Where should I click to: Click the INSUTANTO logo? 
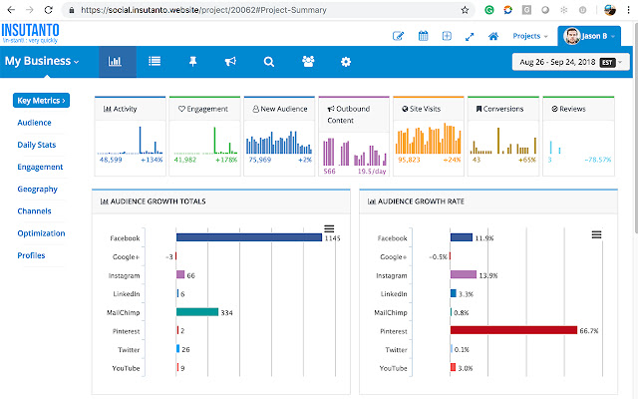point(30,33)
